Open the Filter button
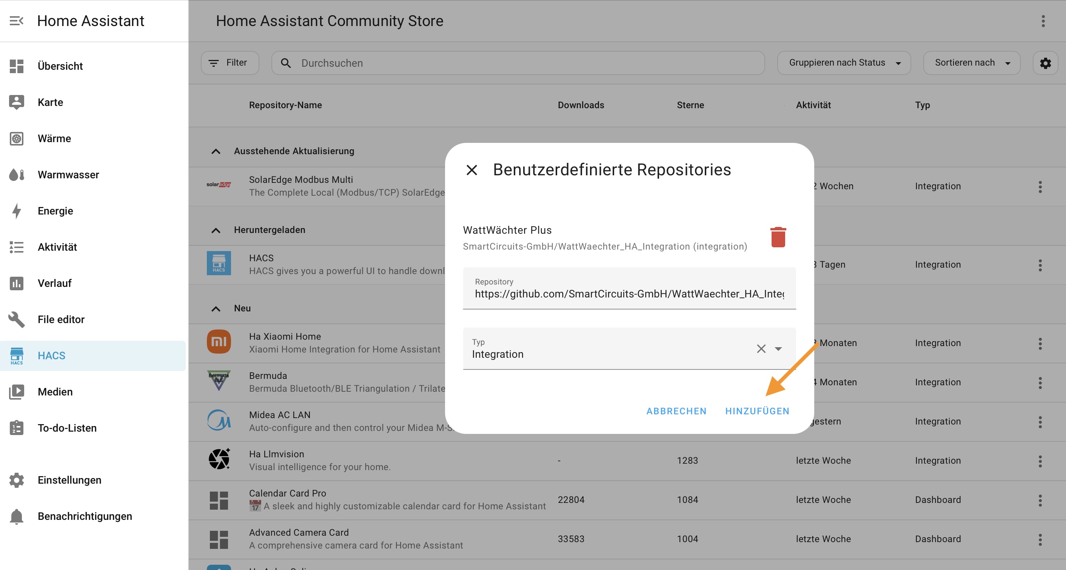1066x570 pixels. pyautogui.click(x=230, y=63)
